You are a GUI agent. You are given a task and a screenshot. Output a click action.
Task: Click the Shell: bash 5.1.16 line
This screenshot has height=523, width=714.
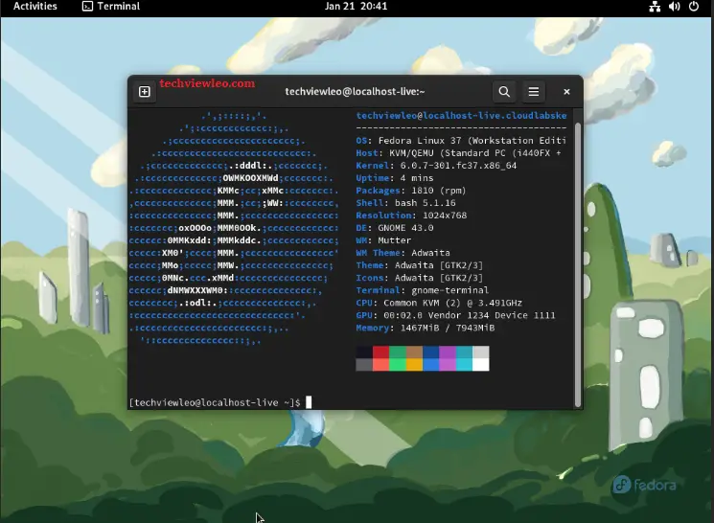405,203
